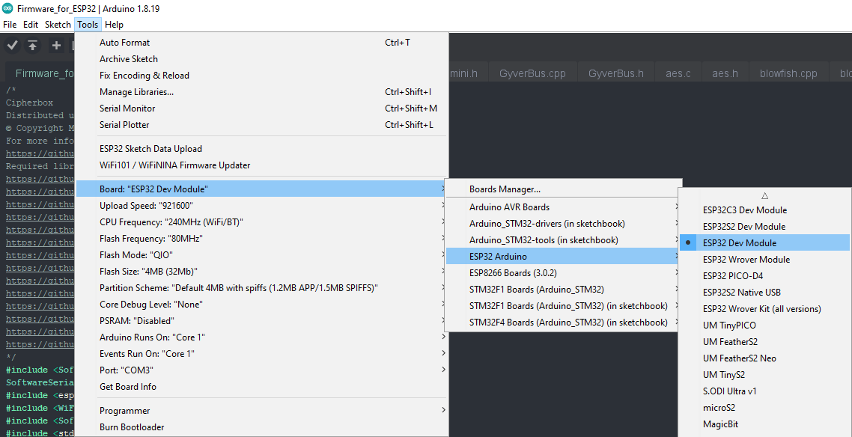This screenshot has width=852, height=437.
Task: Open the Serial Plotter
Action: pyautogui.click(x=262, y=124)
